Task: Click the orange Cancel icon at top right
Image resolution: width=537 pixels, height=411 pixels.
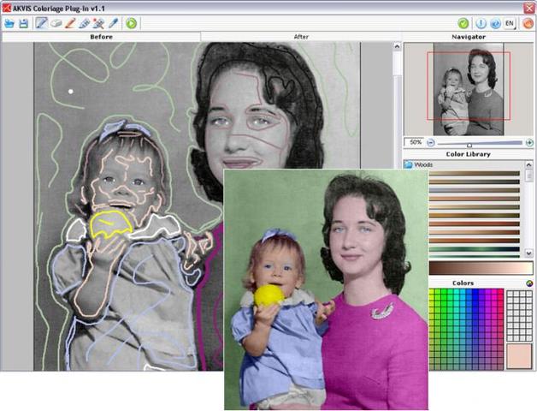Action: tap(528, 23)
